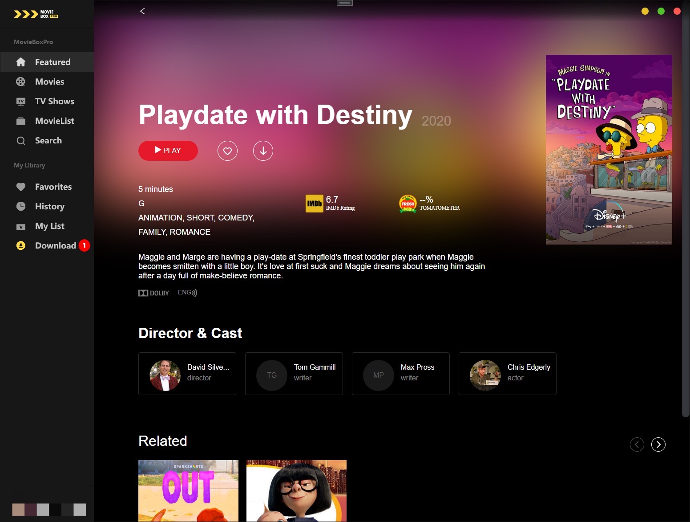Open the Featured home icon
Image resolution: width=690 pixels, height=522 pixels.
coord(21,62)
